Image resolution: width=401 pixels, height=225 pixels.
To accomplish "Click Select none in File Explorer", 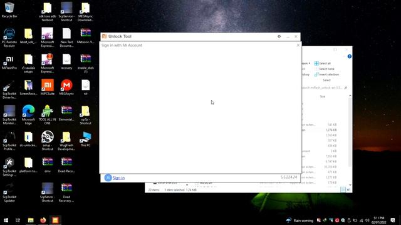I will pyautogui.click(x=325, y=69).
